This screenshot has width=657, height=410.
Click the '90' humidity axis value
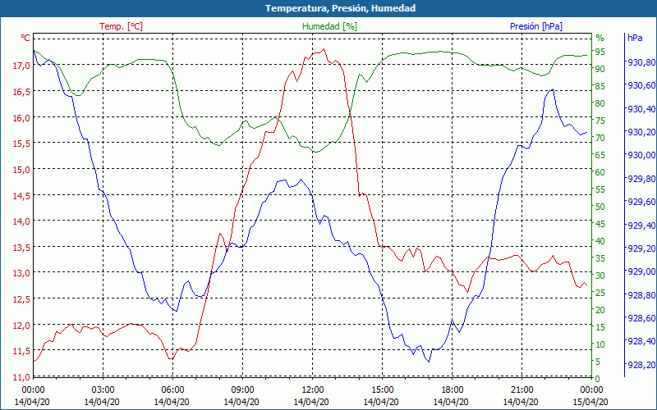tap(600, 70)
